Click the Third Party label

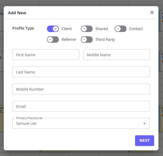[105, 40]
